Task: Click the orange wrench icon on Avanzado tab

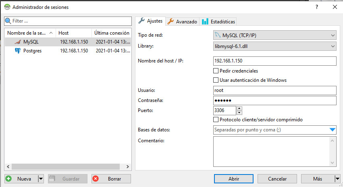Action: coord(170,21)
